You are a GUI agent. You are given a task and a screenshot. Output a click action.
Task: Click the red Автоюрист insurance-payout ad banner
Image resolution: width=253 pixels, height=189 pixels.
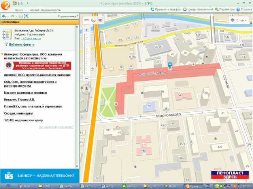click(38, 66)
